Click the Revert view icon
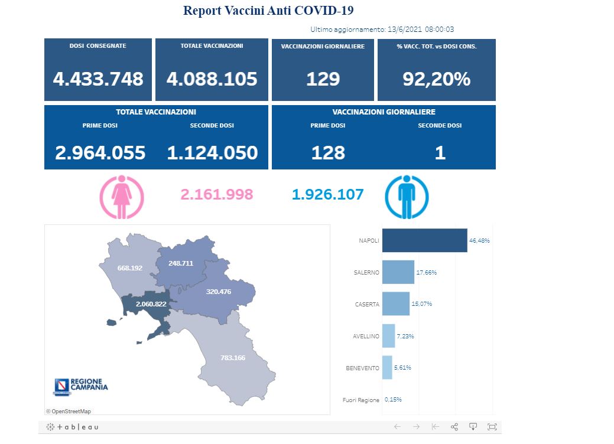Image resolution: width=614 pixels, height=444 pixels. (436, 427)
